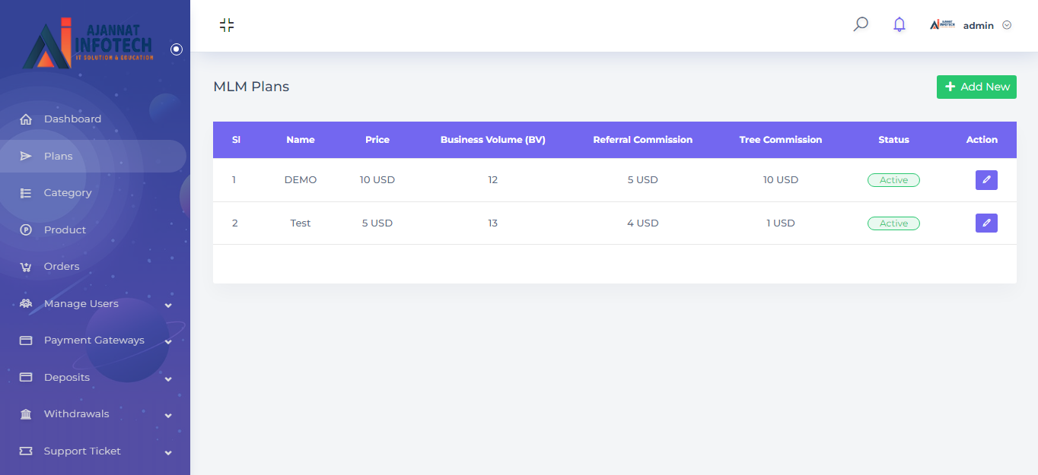Open Support Ticket in the sidebar

tap(82, 451)
